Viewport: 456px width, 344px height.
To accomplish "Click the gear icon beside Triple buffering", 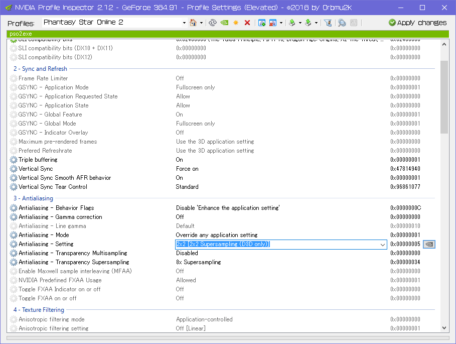I will [x=14, y=160].
